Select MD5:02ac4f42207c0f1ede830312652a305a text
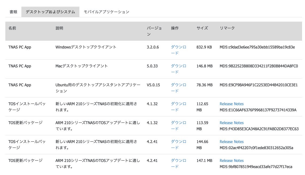Screen dimensions: 305x175 click(256, 148)
